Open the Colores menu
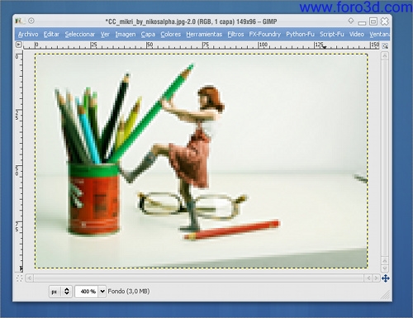 click(171, 34)
